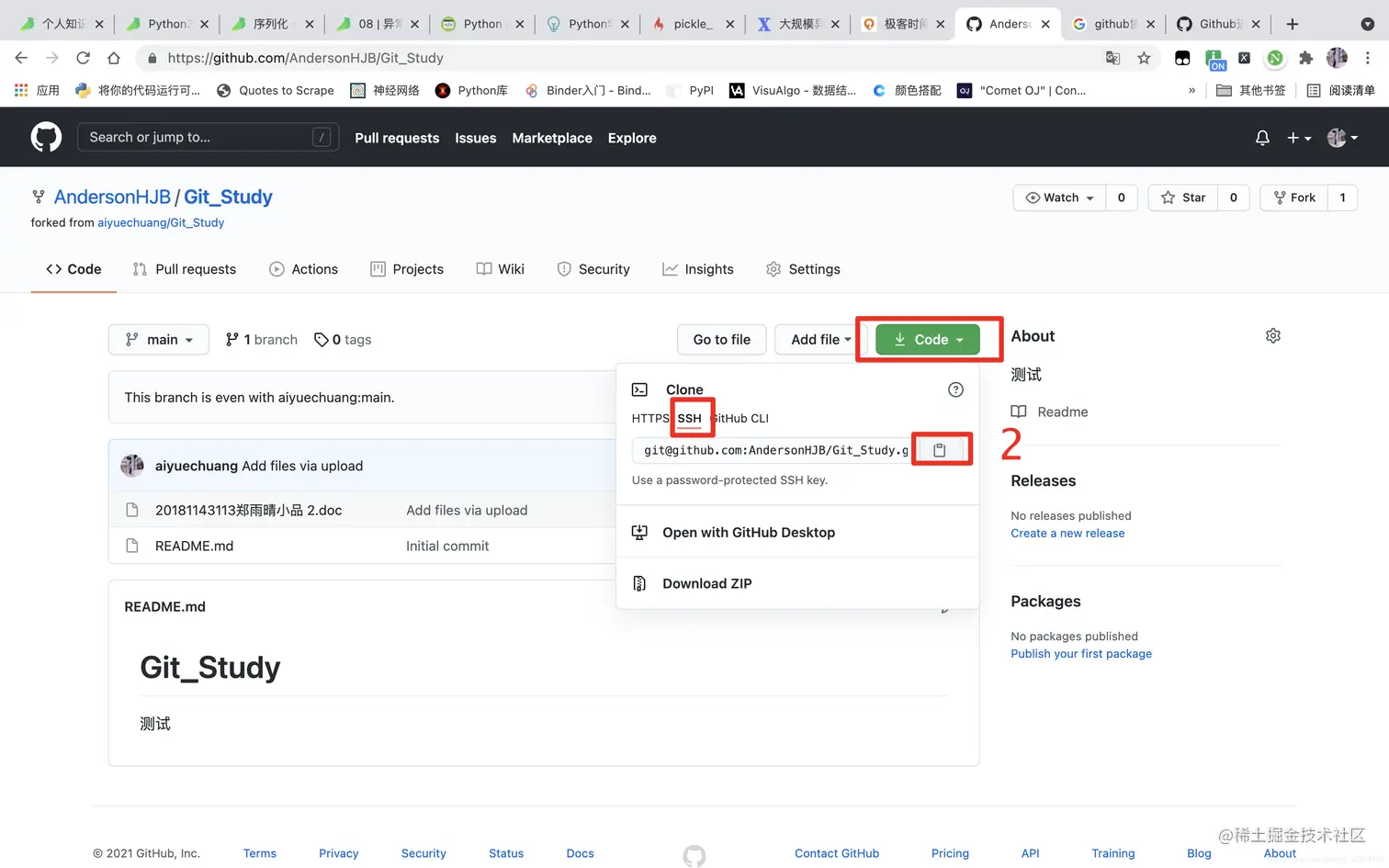Click Marketplace in the top navigation
The height and width of the screenshot is (868, 1389).
[x=552, y=138]
